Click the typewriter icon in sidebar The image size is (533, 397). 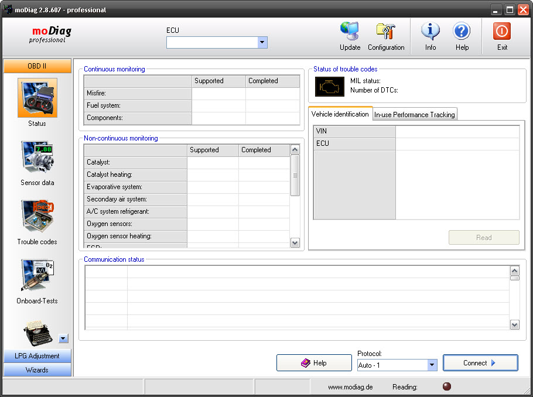[37, 333]
